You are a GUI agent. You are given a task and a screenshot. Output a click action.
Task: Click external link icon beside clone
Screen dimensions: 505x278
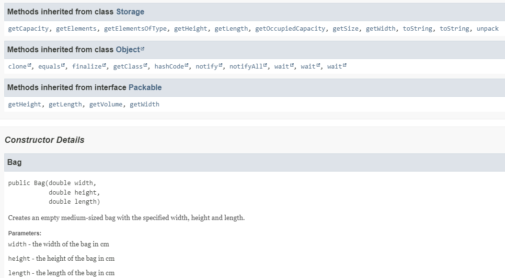point(29,66)
